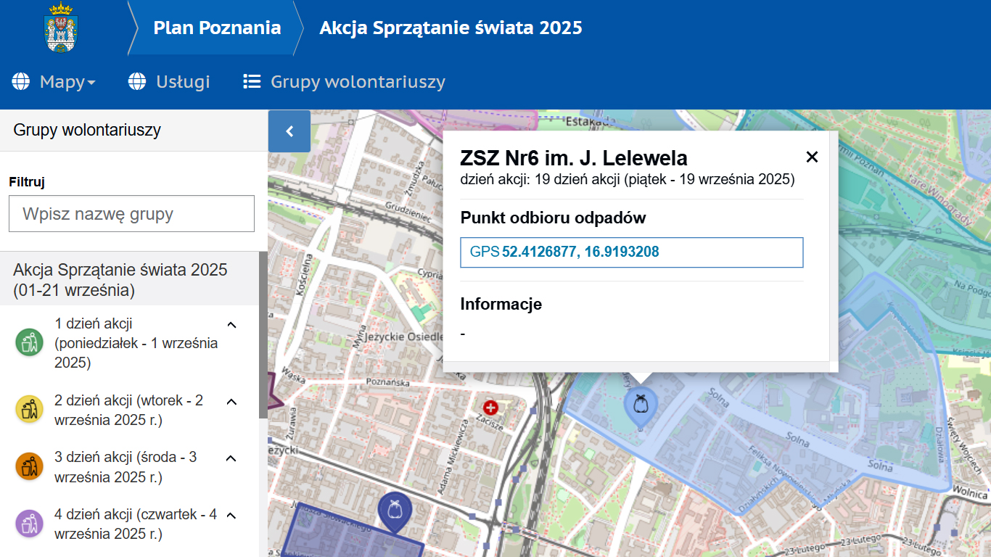Open Grupy wolontariuszy in the navigation bar
The image size is (991, 557).
344,82
